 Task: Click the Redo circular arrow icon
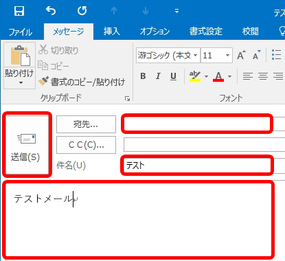tap(82, 10)
